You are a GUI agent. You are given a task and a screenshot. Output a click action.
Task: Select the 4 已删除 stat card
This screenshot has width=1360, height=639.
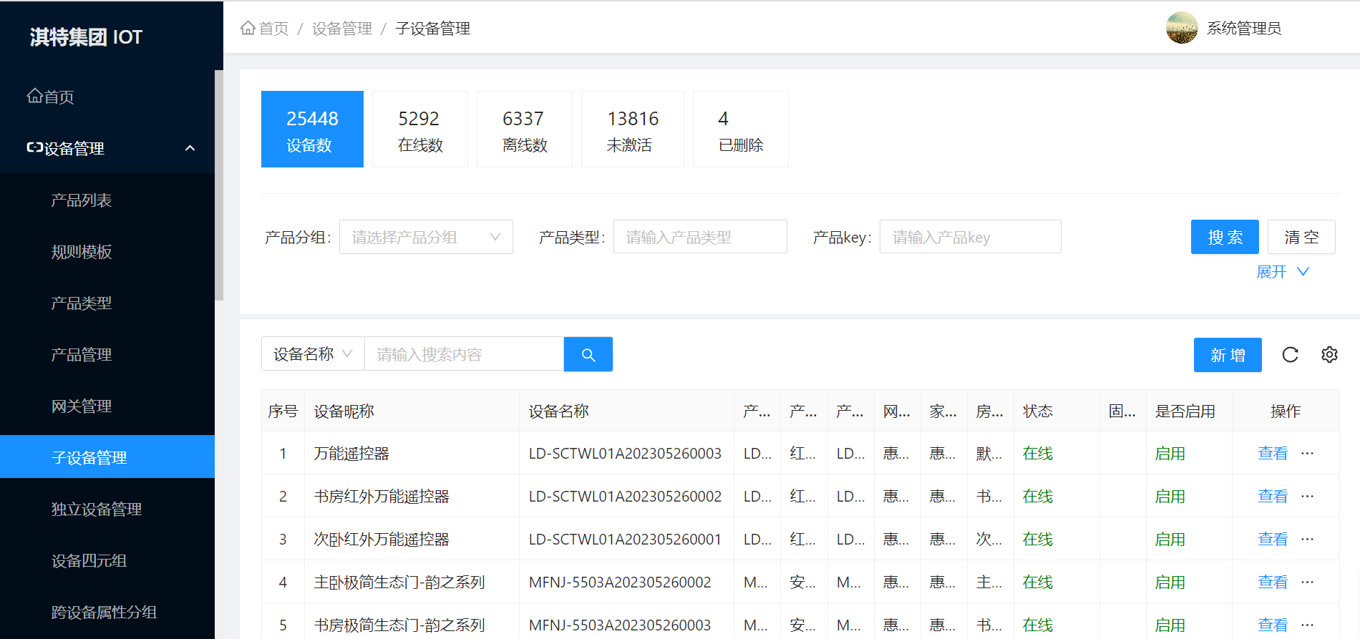coord(741,129)
